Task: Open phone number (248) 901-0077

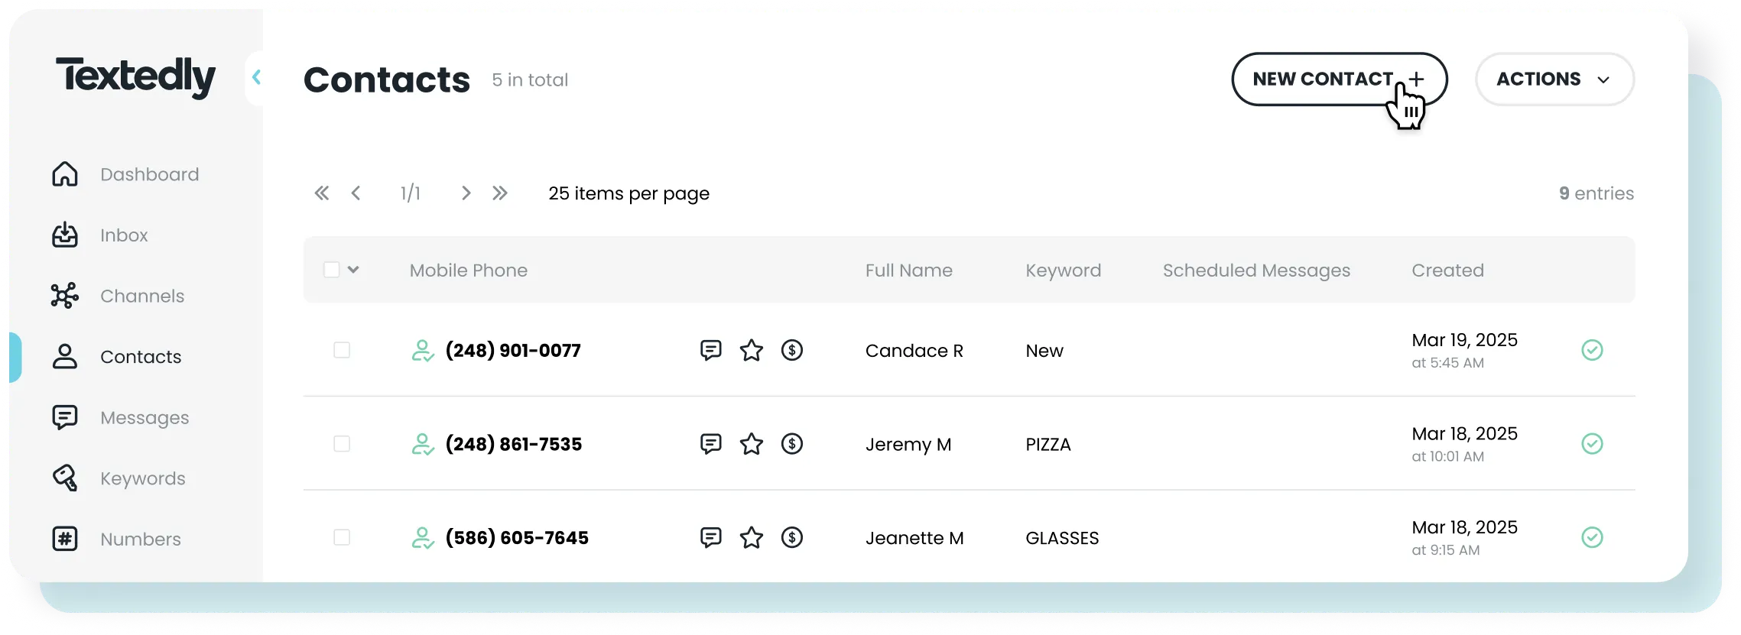Action: tap(513, 351)
